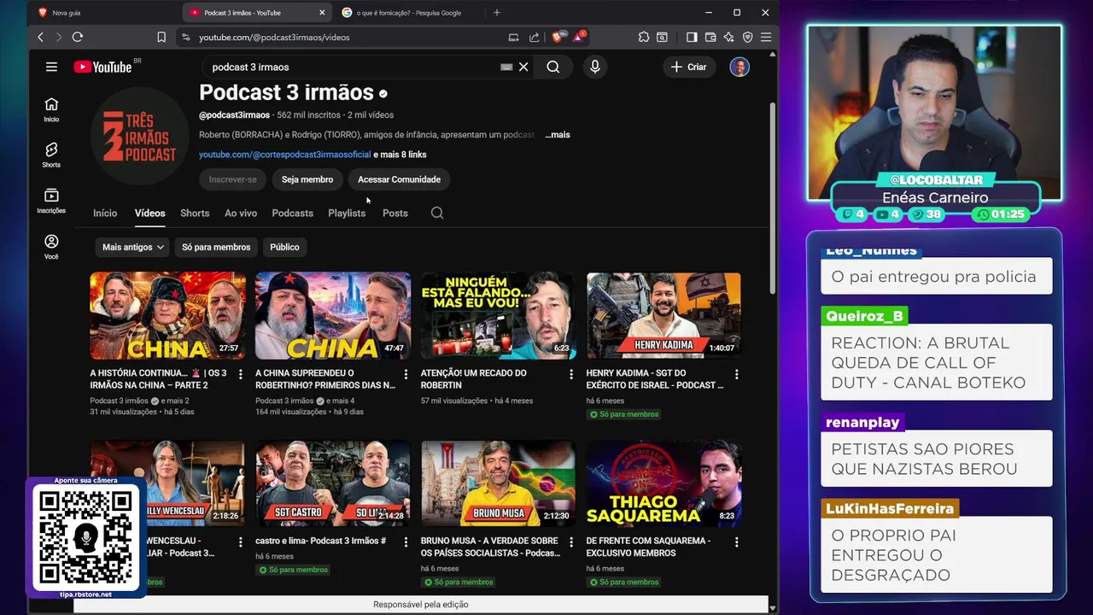
Task: Click the YouTube search magnifier button
Action: point(553,67)
